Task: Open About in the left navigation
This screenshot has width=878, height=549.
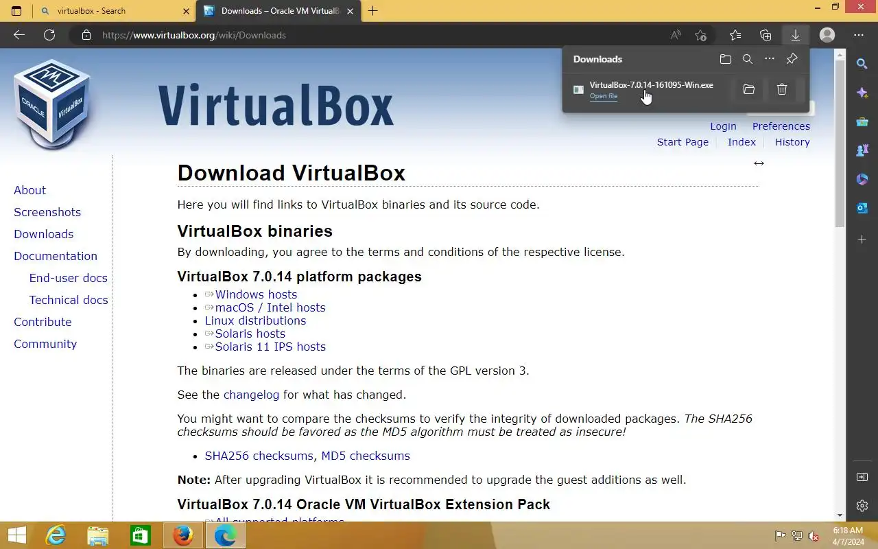Action: tap(29, 190)
